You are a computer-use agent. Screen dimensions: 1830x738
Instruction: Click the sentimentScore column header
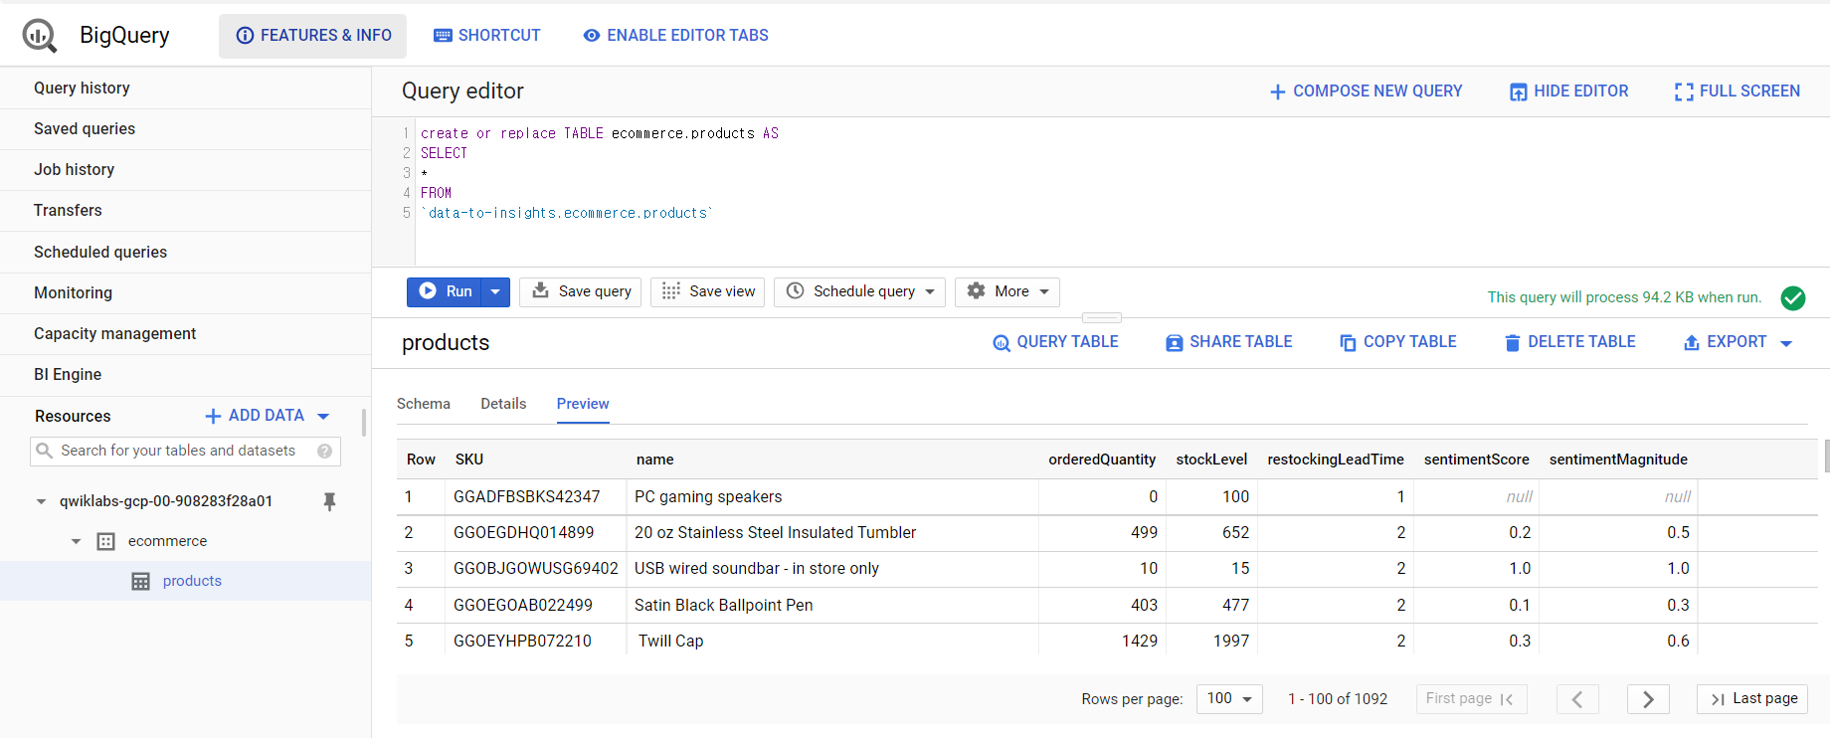tap(1477, 460)
